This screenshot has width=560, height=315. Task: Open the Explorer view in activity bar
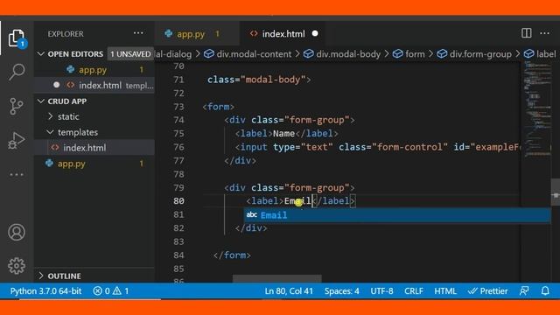[x=17, y=38]
